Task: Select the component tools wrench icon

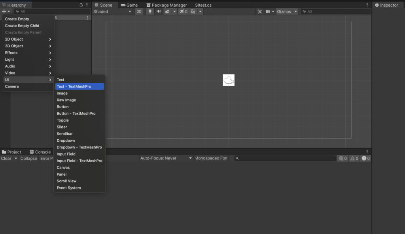Action: point(259,11)
